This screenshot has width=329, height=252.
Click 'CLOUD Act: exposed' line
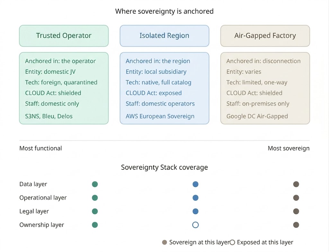pos(154,93)
